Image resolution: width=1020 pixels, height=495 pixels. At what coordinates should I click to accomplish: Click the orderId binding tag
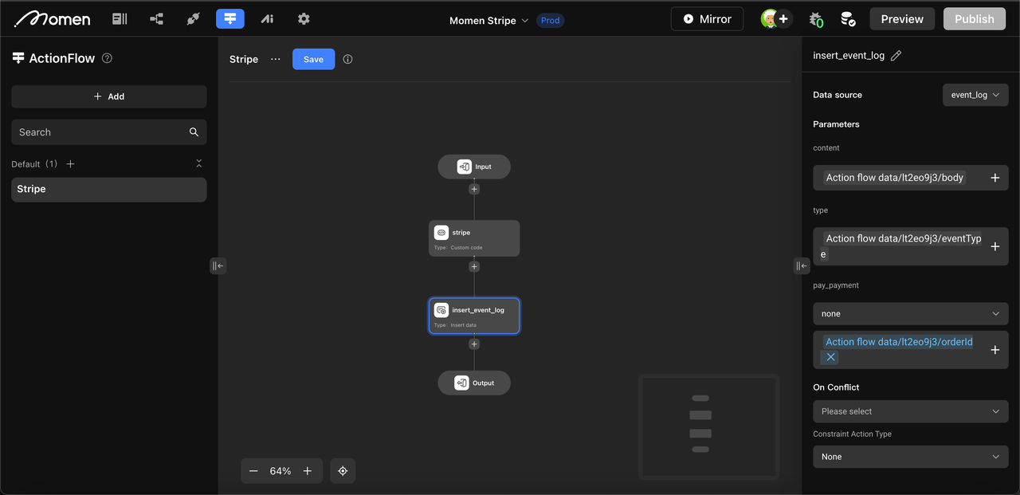tap(899, 342)
